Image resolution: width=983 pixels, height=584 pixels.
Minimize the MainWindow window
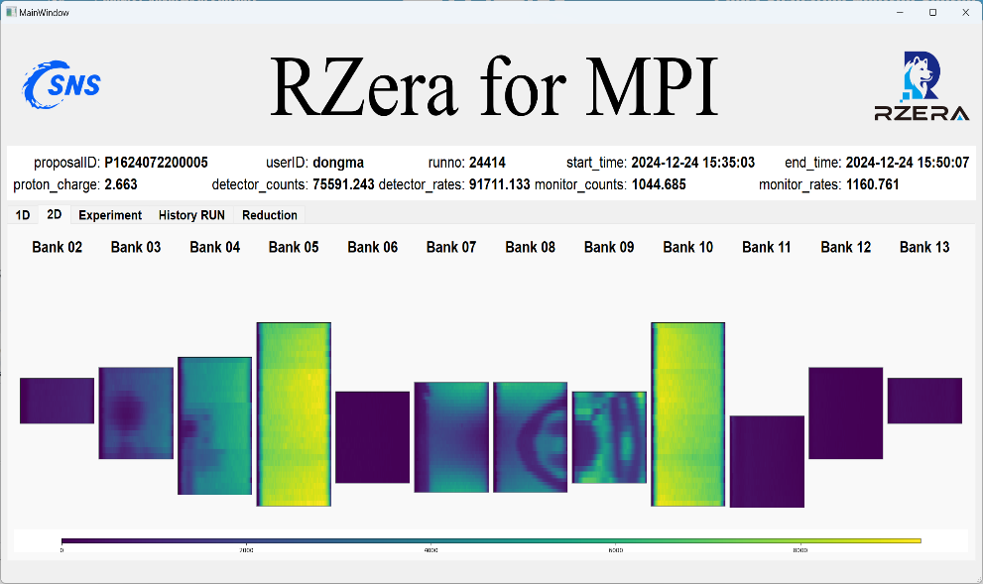coord(900,12)
